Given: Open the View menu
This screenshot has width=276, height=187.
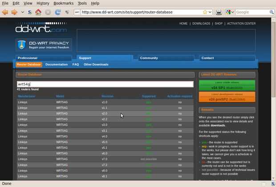Looking at the screenshot, I should click(x=28, y=4).
